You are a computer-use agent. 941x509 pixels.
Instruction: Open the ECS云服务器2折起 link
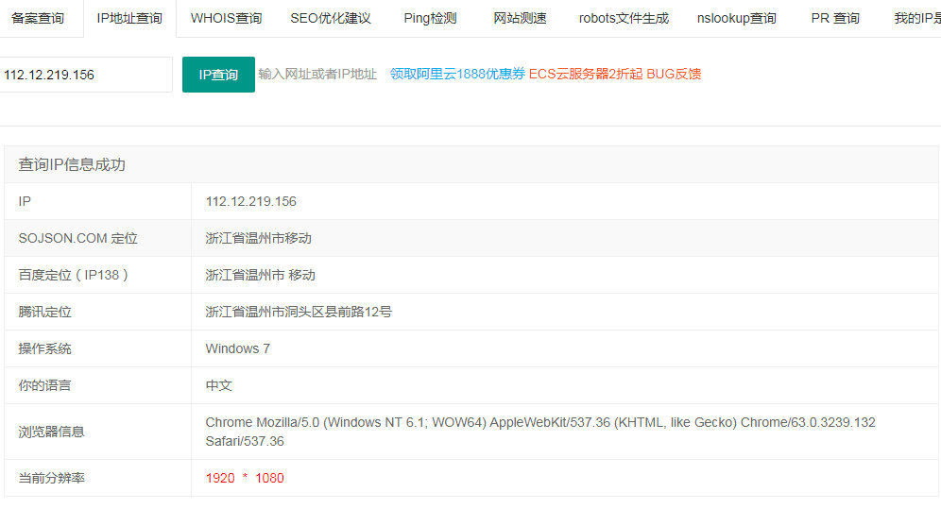click(586, 74)
